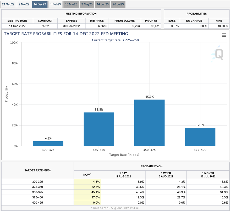Click the 45.1% highlighted NOW cell
230x211 pixels.
pyautogui.click(x=87, y=192)
